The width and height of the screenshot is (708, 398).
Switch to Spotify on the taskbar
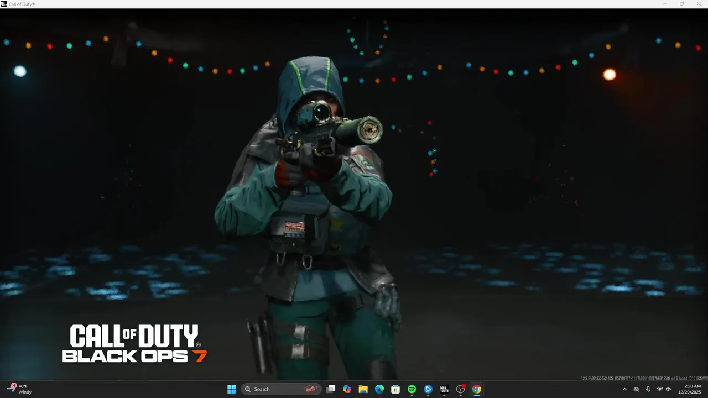pyautogui.click(x=412, y=389)
